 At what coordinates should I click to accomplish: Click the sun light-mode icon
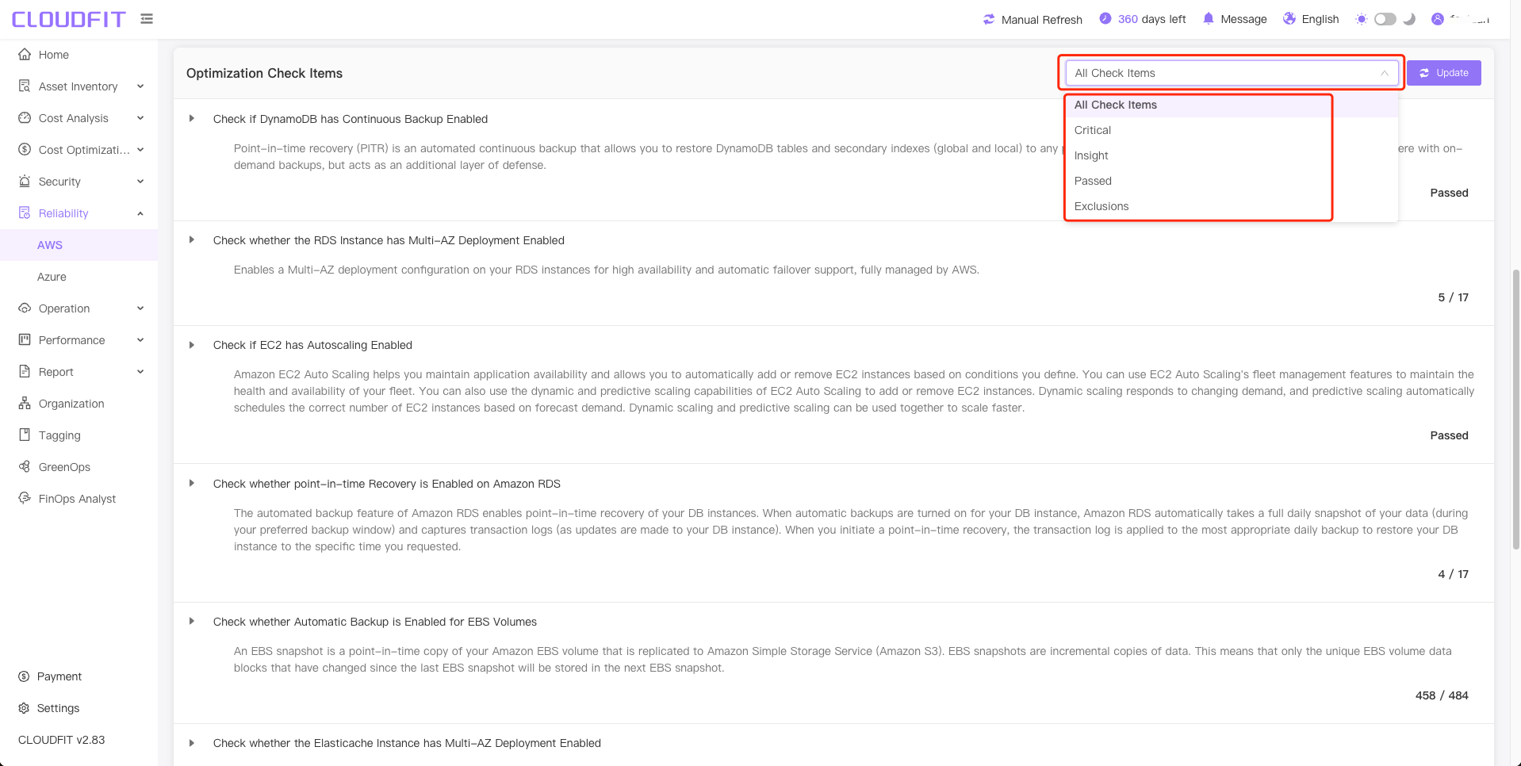click(1362, 19)
